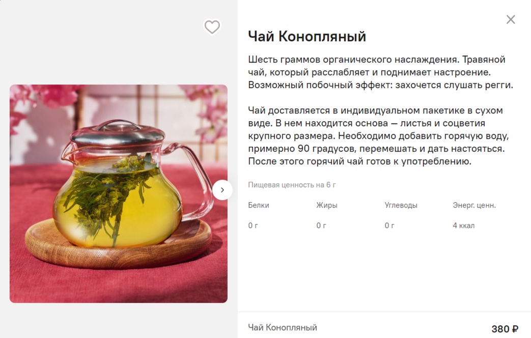531x338 pixels.
Task: Click the '0 г' value under Белки
Action: [253, 226]
